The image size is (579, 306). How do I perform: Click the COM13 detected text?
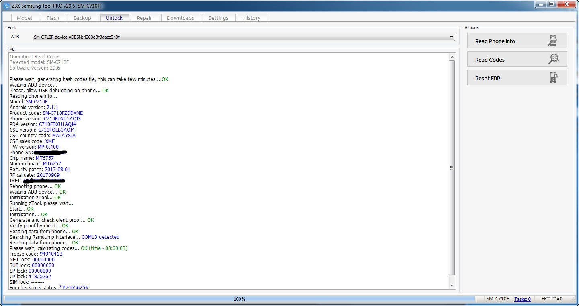coord(101,237)
